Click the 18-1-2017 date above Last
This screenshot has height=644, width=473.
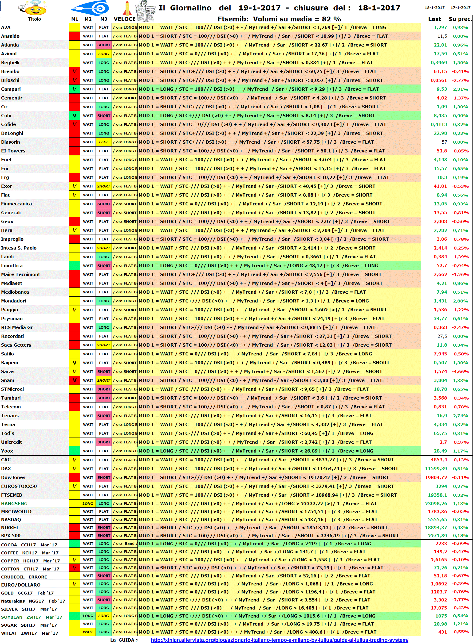click(434, 7)
